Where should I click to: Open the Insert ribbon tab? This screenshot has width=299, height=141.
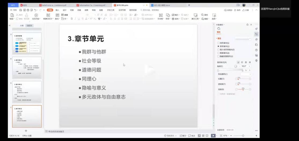57,10
